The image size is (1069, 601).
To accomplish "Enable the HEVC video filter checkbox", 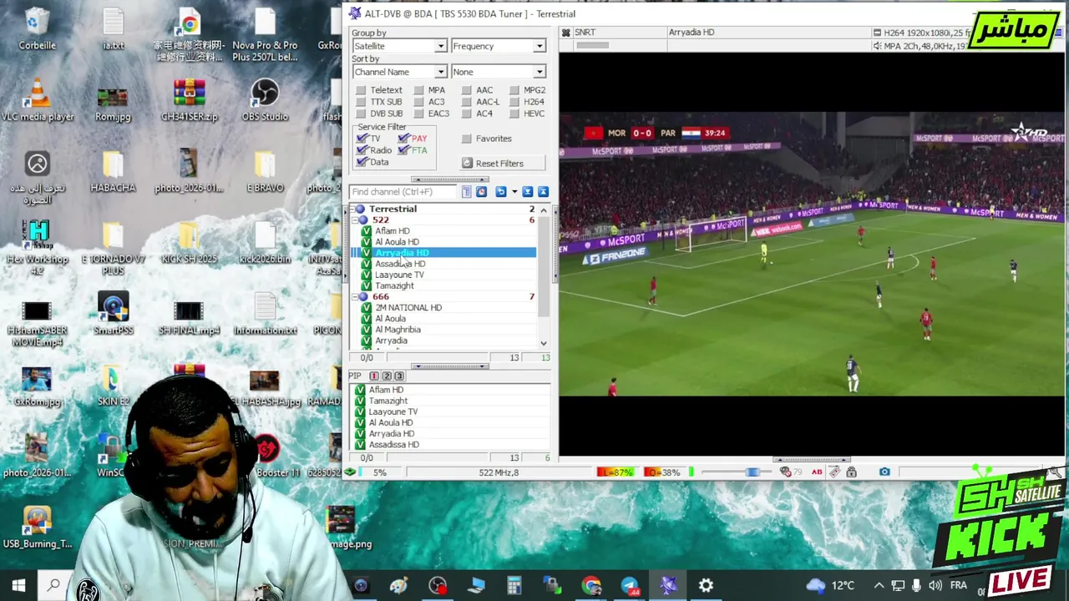I will 514,114.
